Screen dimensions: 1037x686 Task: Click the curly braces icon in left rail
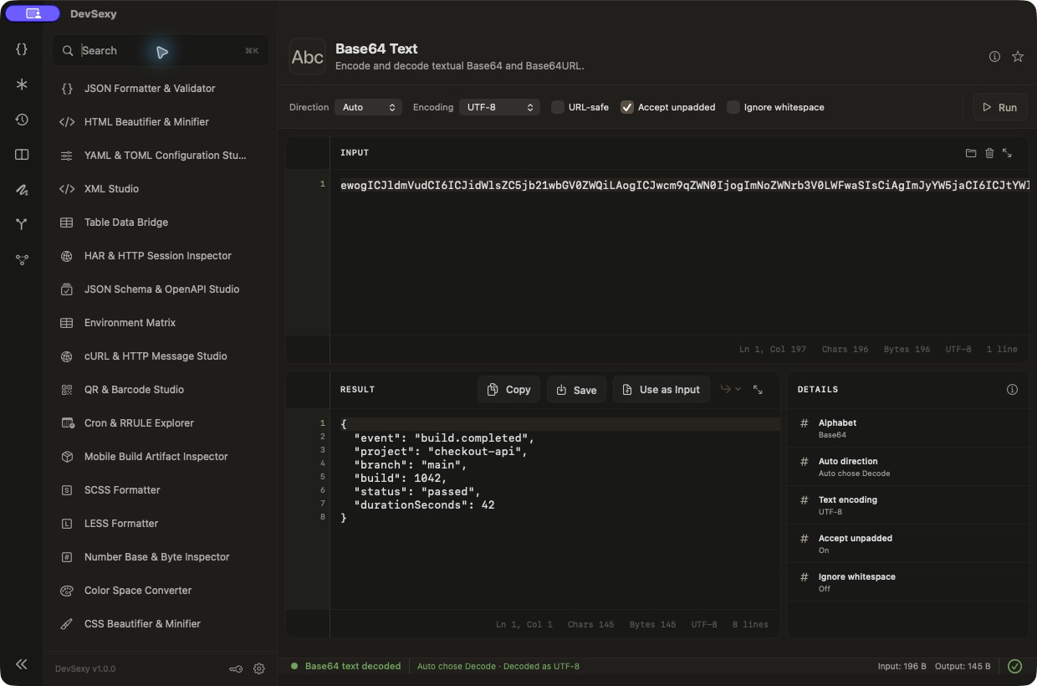pyautogui.click(x=22, y=49)
